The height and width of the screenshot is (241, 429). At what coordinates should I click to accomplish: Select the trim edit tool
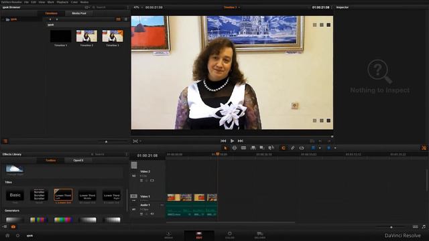click(235, 148)
